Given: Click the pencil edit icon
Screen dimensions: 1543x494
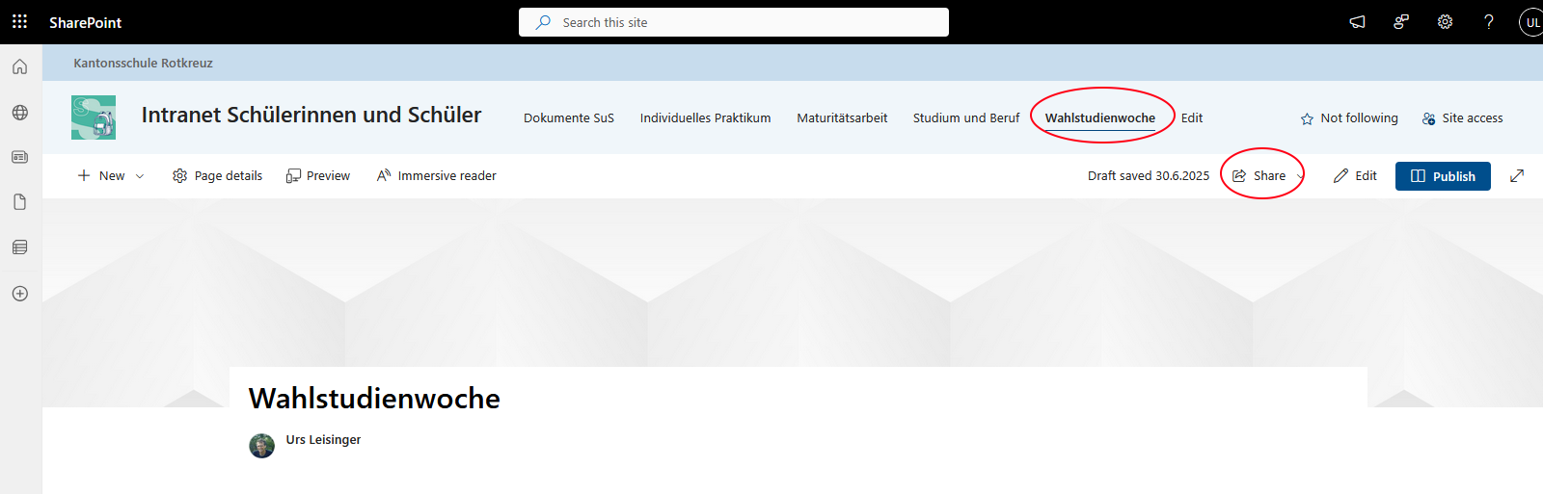Looking at the screenshot, I should point(1340,176).
